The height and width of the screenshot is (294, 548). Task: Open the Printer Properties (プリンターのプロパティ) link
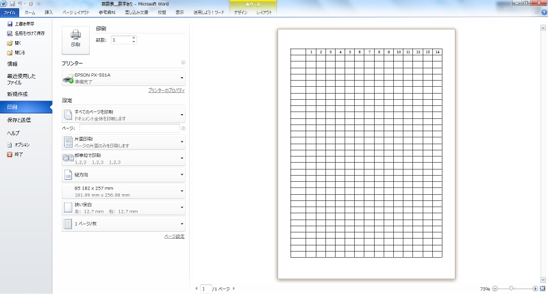pos(166,90)
